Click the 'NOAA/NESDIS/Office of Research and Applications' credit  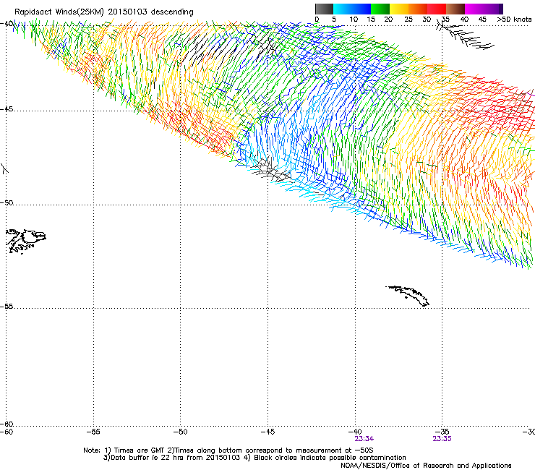(x=426, y=466)
